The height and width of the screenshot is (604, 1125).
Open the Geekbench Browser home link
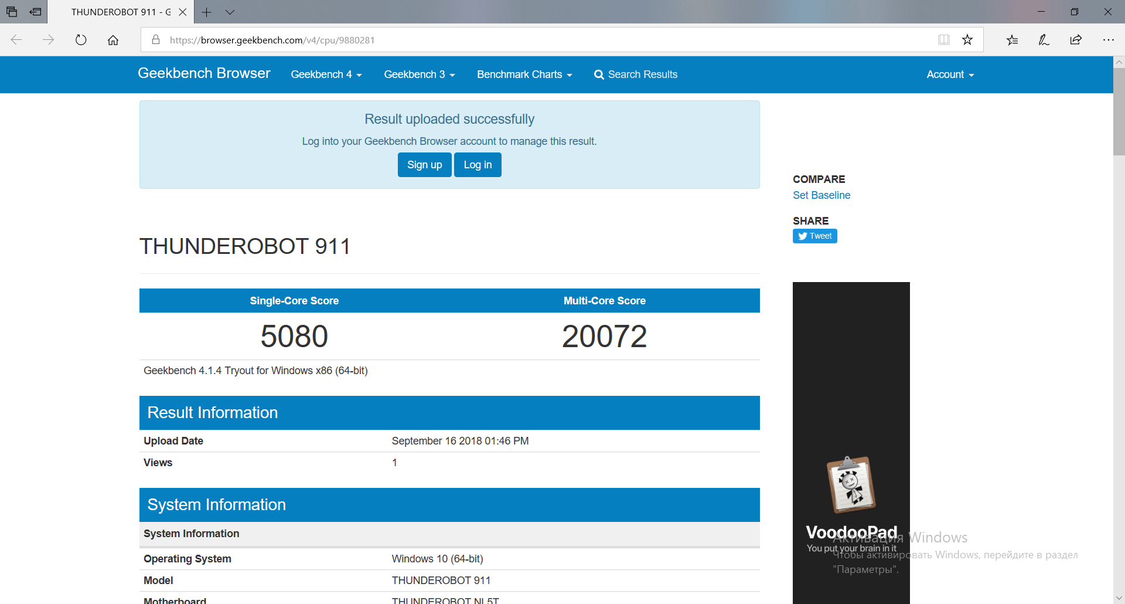pyautogui.click(x=204, y=73)
